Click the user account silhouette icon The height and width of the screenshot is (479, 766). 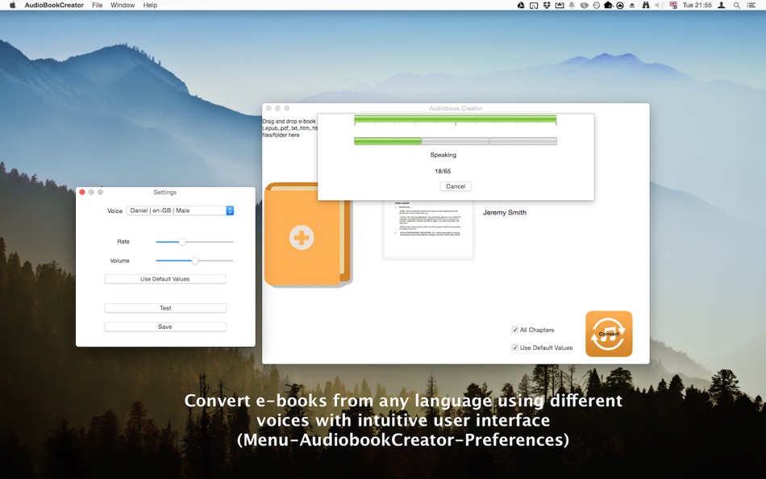click(x=721, y=6)
